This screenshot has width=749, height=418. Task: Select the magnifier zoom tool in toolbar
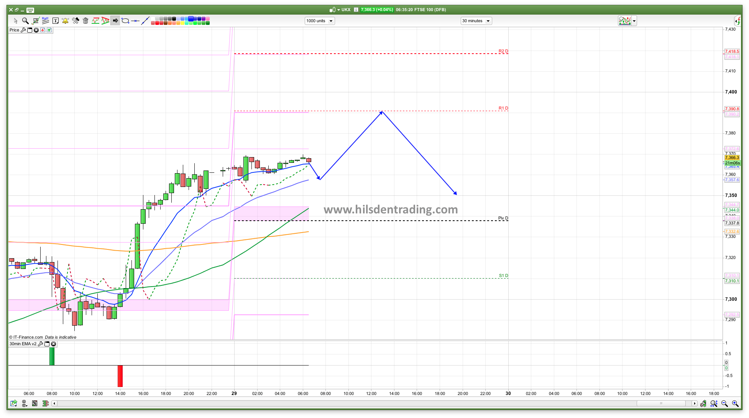[x=25, y=21]
